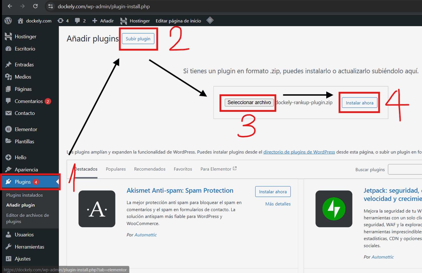Image resolution: width=422 pixels, height=273 pixels.
Task: Click the WordPress logo icon in admin bar
Action: (x=8, y=21)
